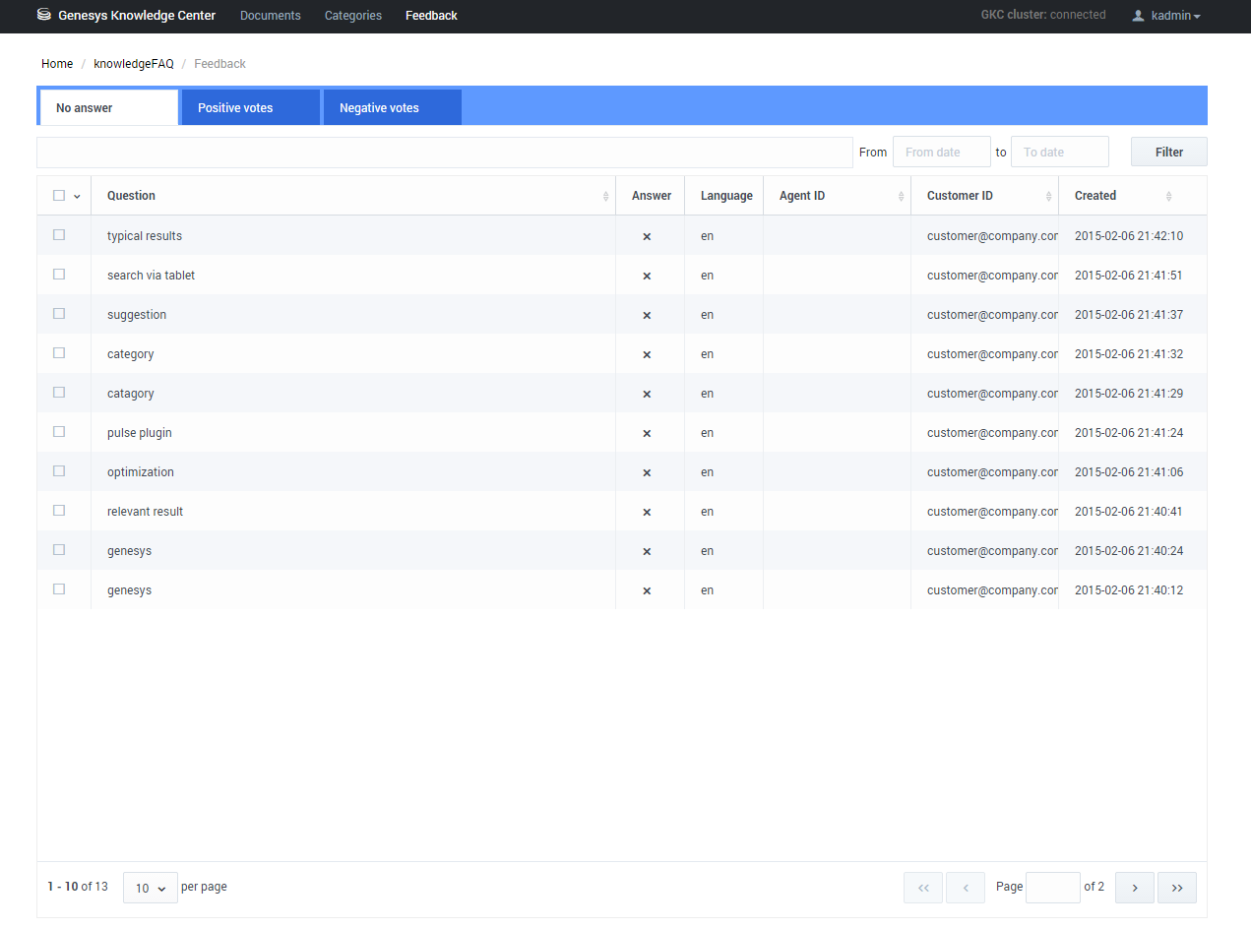Screen dimensions: 1251x928
Task: Sort by Agent ID column sort icon
Action: [x=901, y=197]
